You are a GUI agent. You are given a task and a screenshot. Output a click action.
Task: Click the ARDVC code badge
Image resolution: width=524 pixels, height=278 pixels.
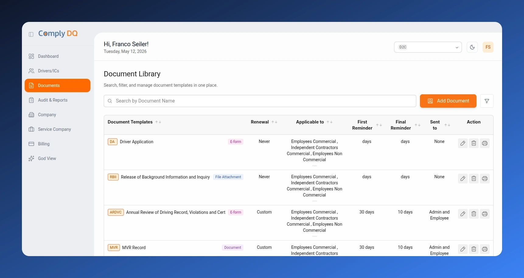point(116,212)
